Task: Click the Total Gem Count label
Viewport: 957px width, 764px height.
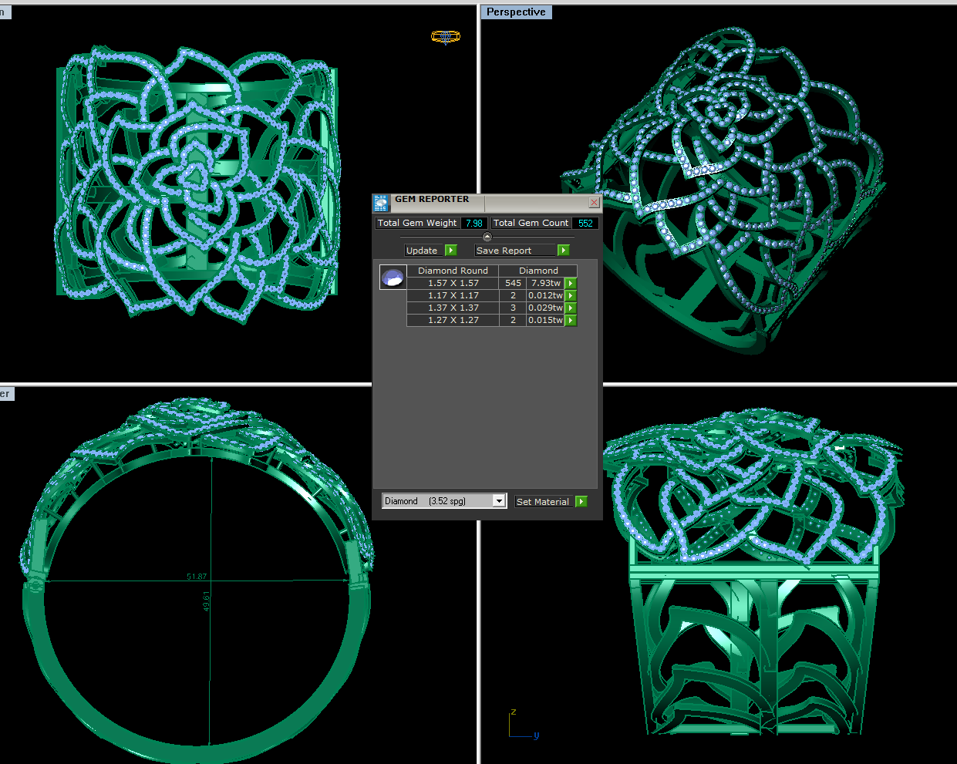Action: point(531,223)
